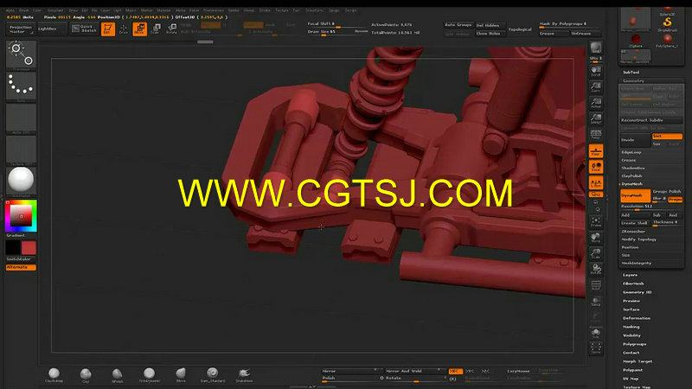692x389 pixels.
Task: Open the stroke type dots picker
Action: coord(21,86)
